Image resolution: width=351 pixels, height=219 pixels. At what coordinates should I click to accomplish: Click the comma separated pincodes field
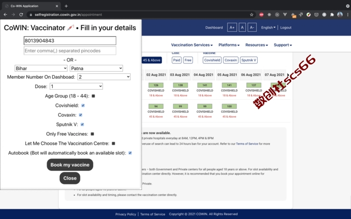click(x=70, y=51)
